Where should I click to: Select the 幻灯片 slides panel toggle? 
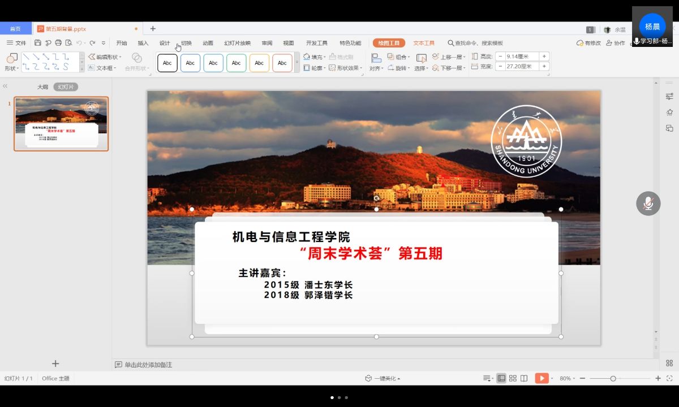66,87
